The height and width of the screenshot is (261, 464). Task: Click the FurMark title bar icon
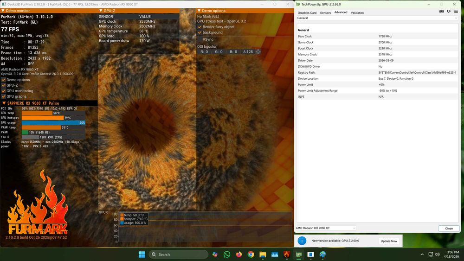[x=4, y=4]
